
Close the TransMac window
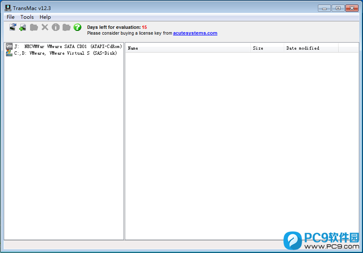[x=352, y=8]
